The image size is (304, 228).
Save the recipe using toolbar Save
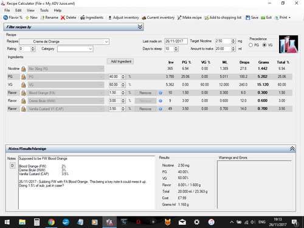[252, 18]
